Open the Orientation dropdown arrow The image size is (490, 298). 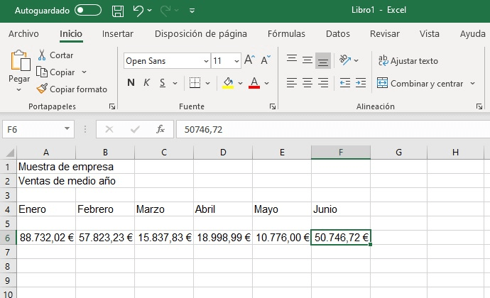click(356, 60)
